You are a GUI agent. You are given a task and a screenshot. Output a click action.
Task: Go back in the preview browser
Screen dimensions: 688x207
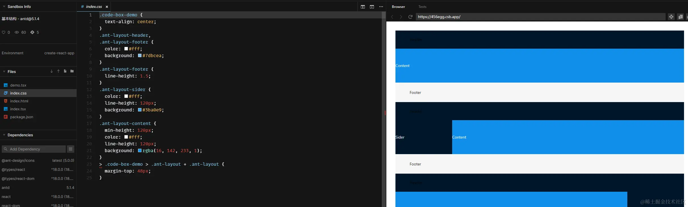point(392,17)
